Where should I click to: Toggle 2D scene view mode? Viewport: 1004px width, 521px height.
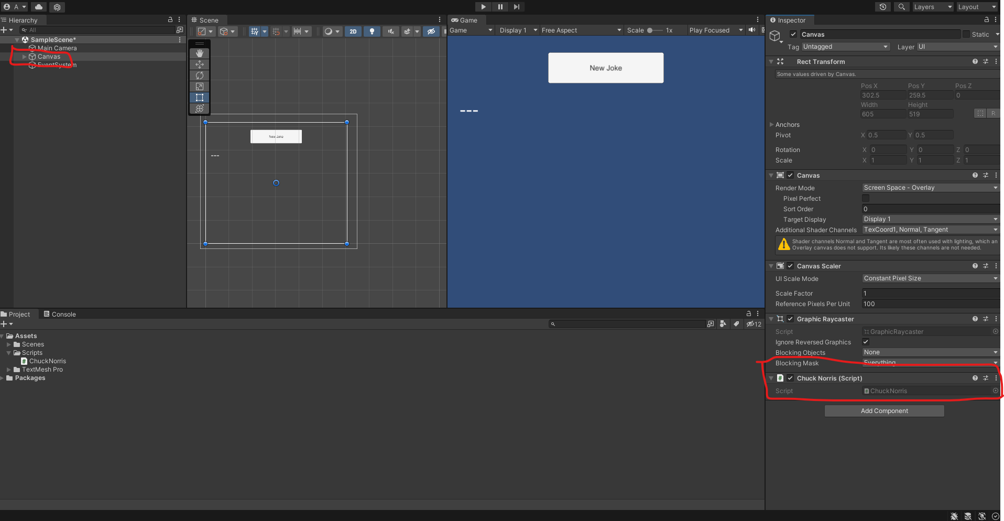point(353,31)
